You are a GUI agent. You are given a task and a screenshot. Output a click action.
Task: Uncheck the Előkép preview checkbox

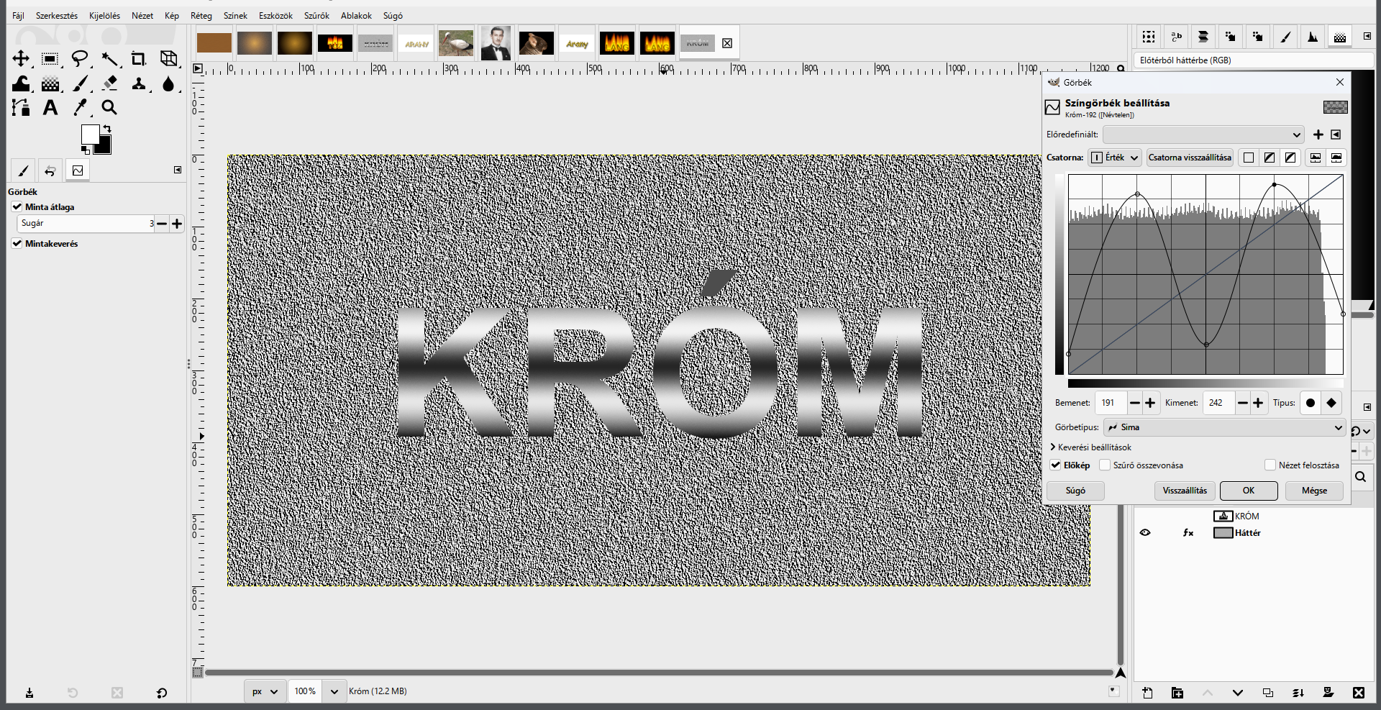pos(1055,465)
